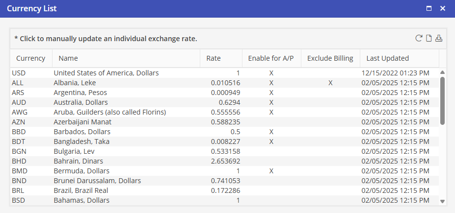Screen dimensions: 455x213
Task: Click the refresh exchange rates icon
Action: (x=419, y=38)
